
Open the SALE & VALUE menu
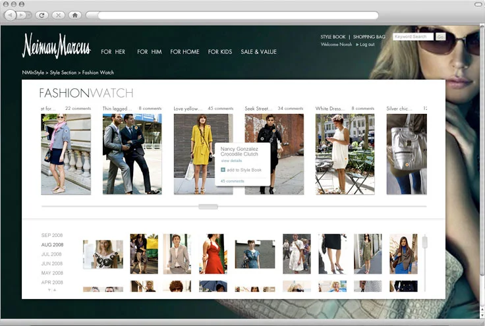[258, 52]
